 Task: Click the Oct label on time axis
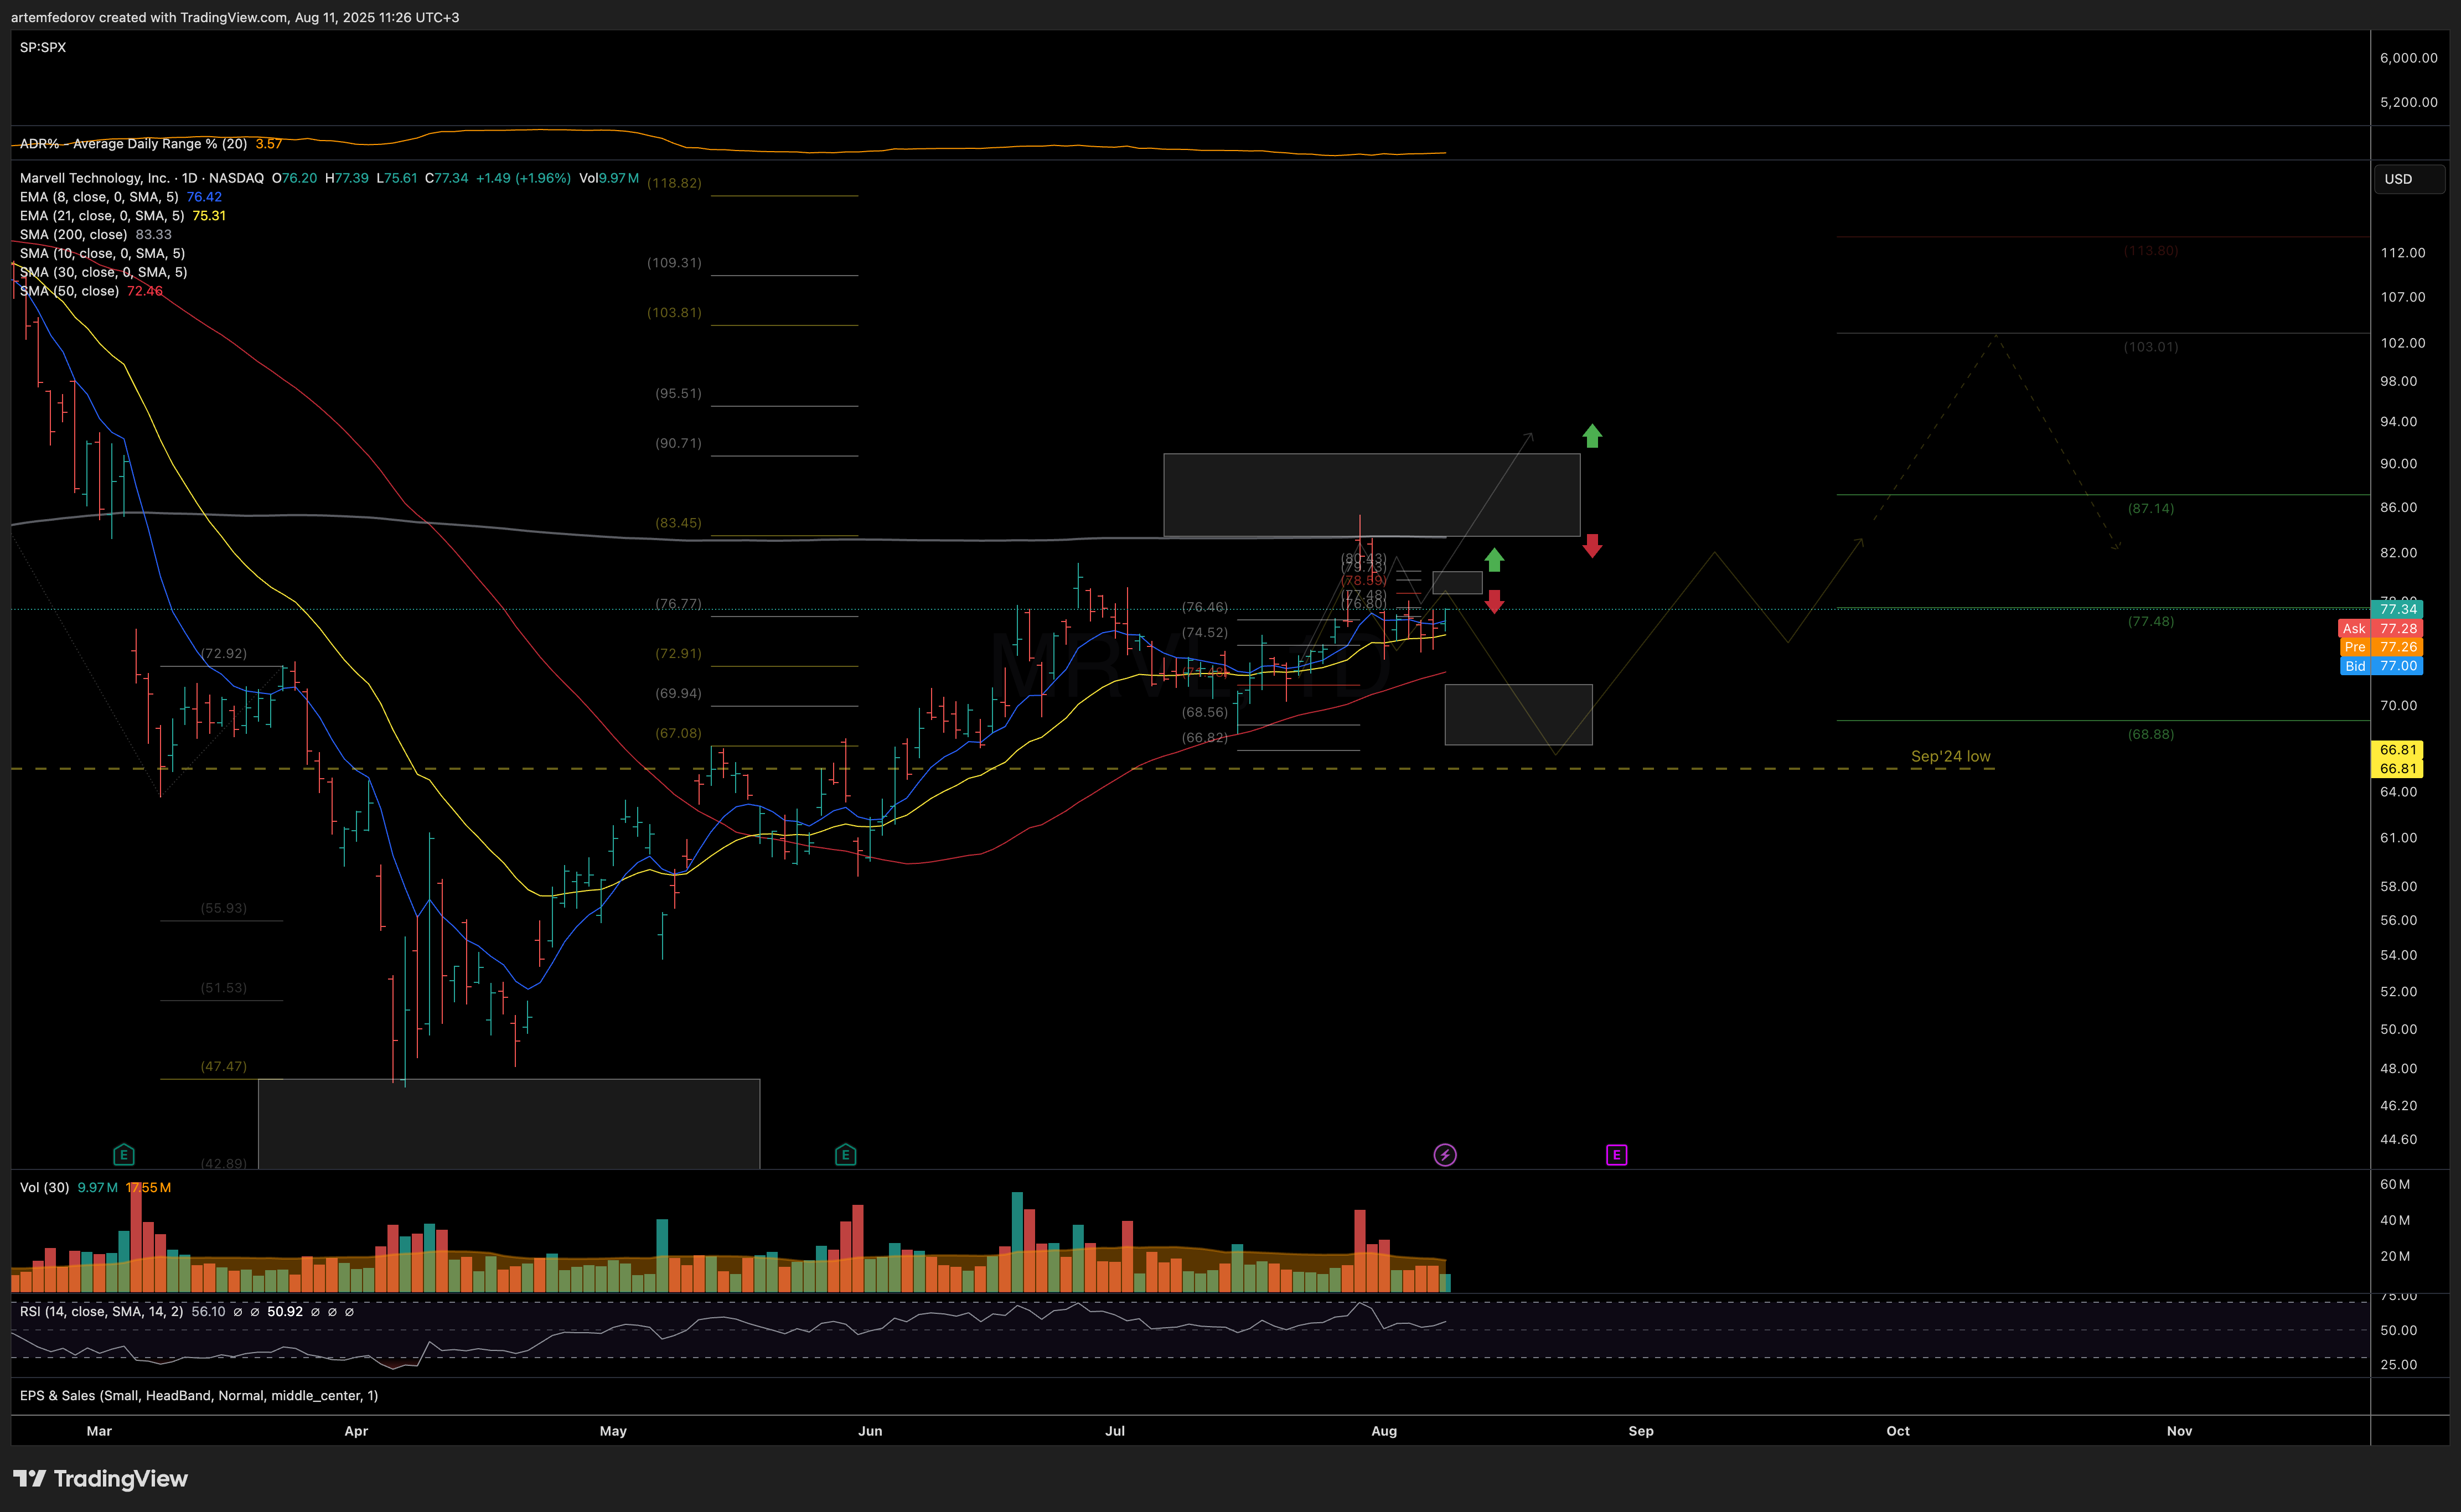click(1898, 1431)
